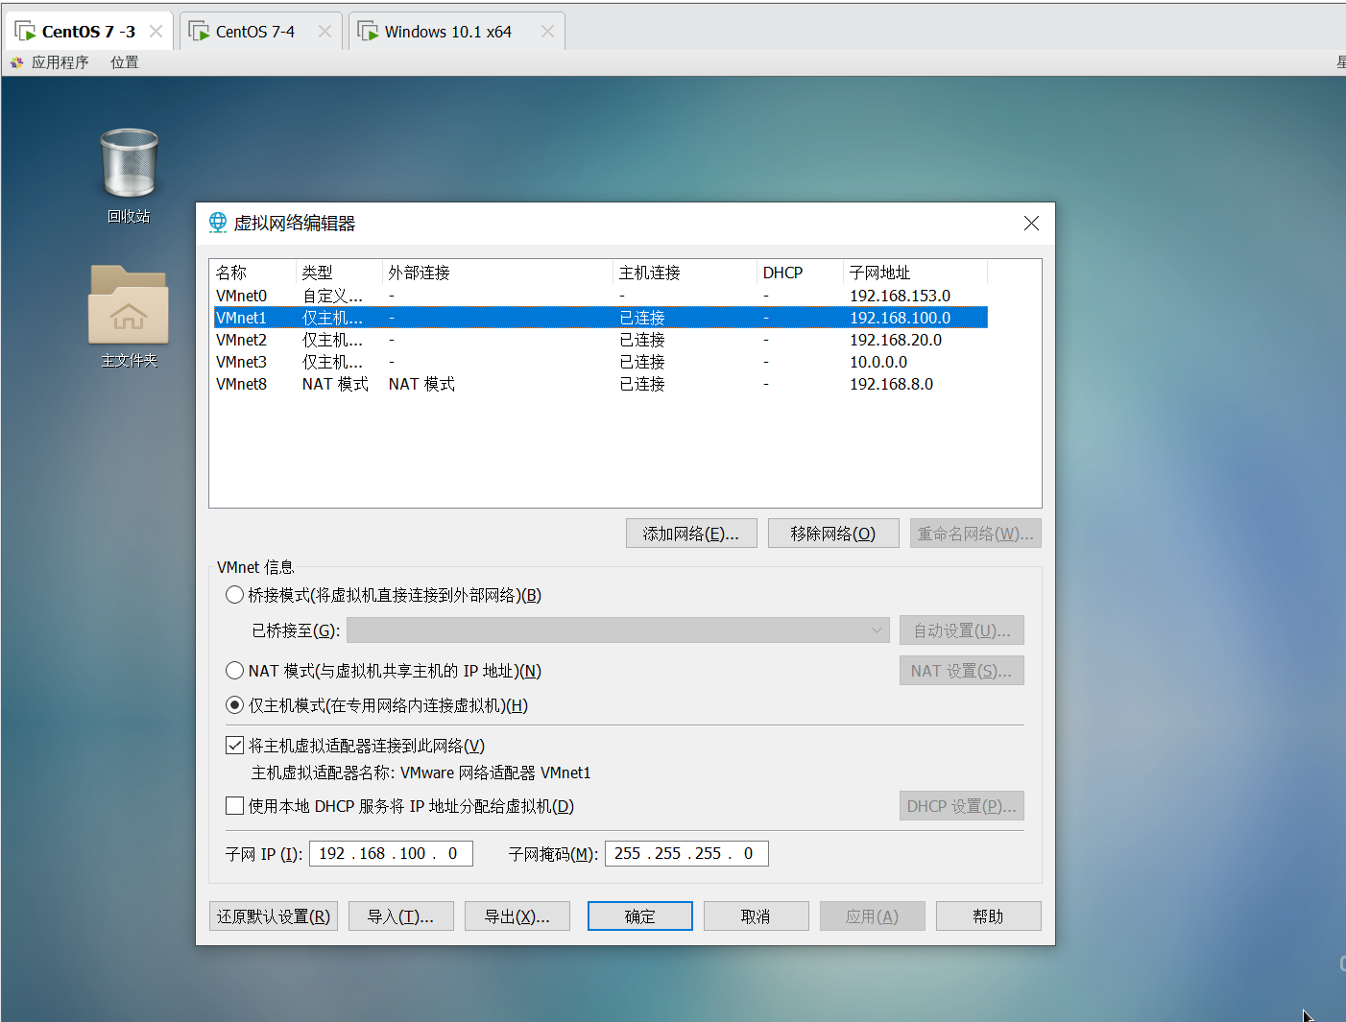Click subnet address 192.168.20.0
The image size is (1346, 1022).
pyautogui.click(x=896, y=340)
